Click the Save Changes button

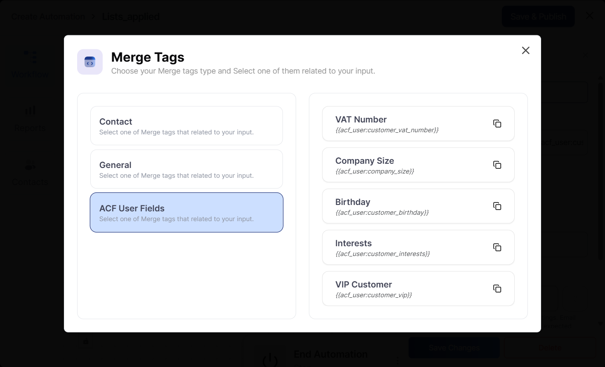453,347
